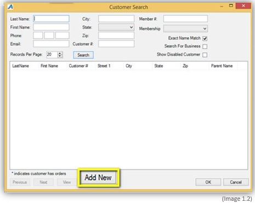Uncheck the Exact Name Match checkbox

tap(205, 39)
